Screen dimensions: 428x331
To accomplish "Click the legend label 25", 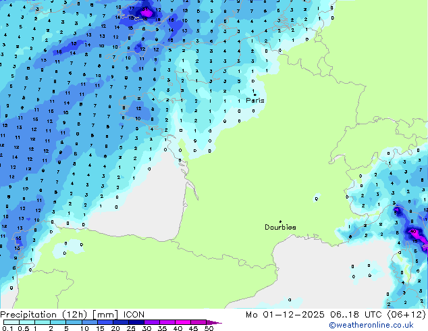I will coord(131,328).
